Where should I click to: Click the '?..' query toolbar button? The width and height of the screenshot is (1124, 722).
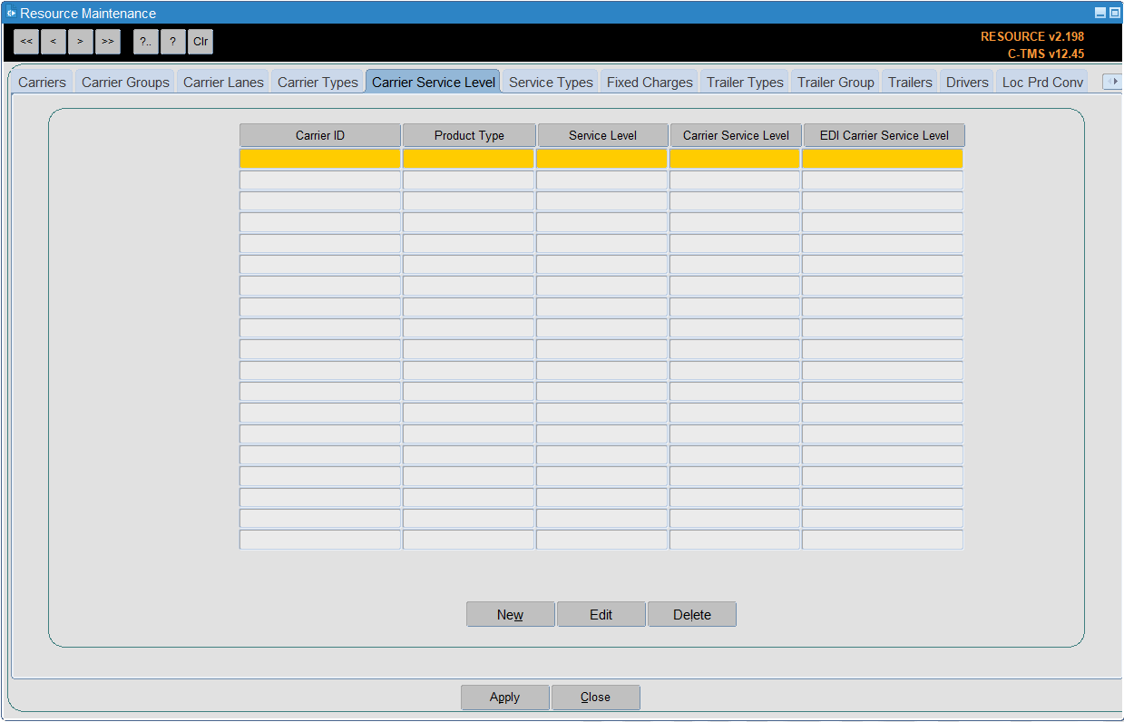coord(146,42)
